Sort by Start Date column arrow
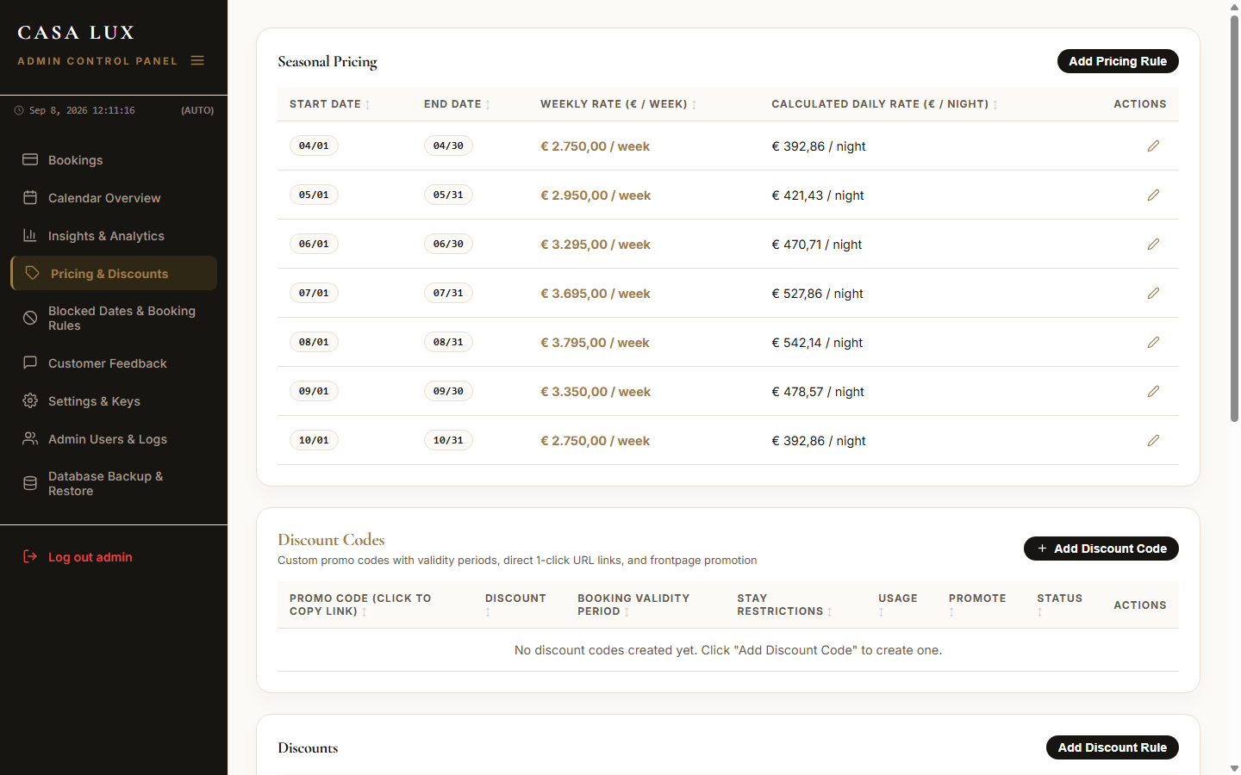This screenshot has height=775, width=1241. pos(368,105)
